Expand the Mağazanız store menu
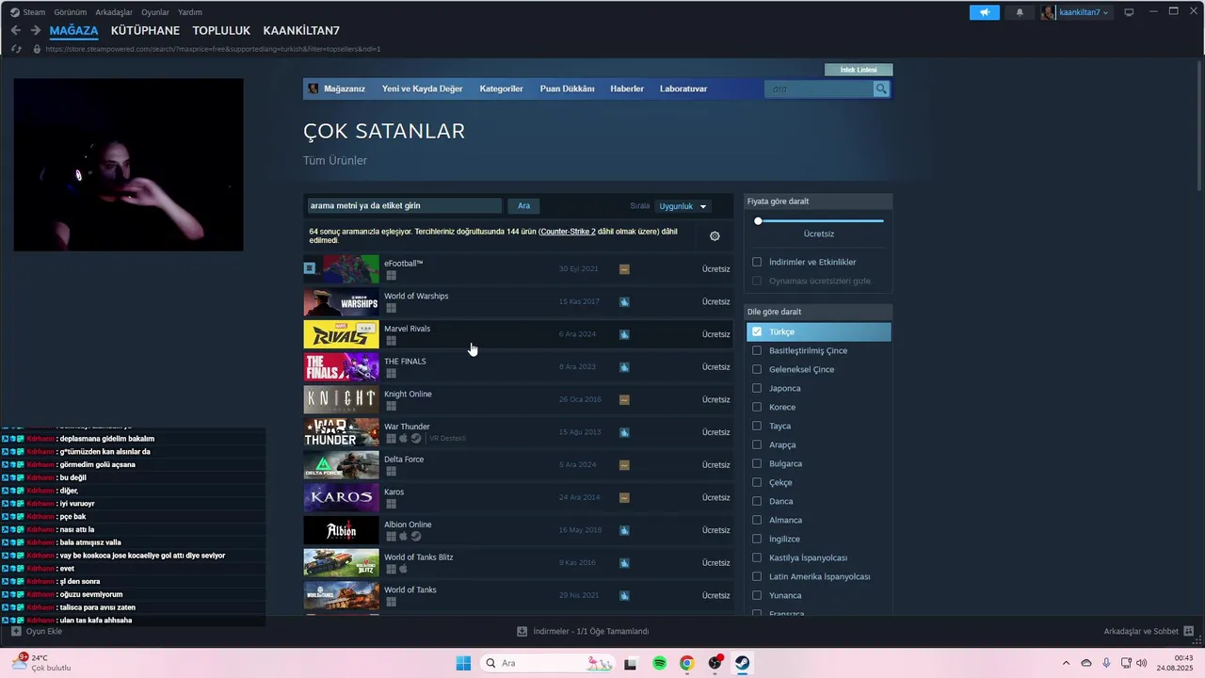Viewport: 1205px width, 678px height. tap(345, 89)
